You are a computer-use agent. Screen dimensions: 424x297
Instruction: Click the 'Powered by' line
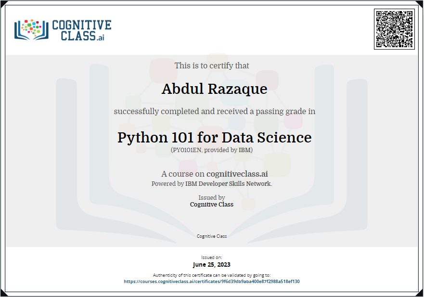click(212, 184)
